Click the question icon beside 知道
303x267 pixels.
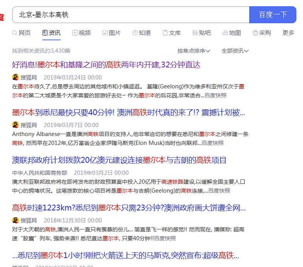point(135,33)
